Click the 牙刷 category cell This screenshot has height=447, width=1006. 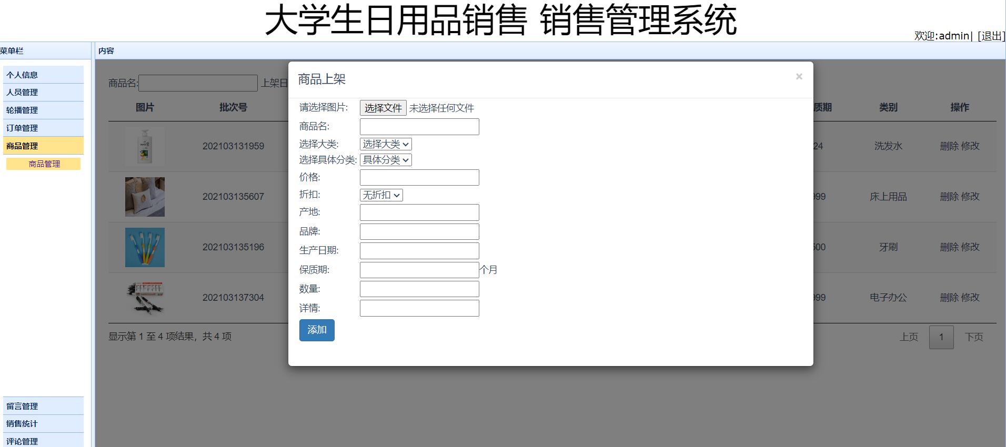click(888, 247)
